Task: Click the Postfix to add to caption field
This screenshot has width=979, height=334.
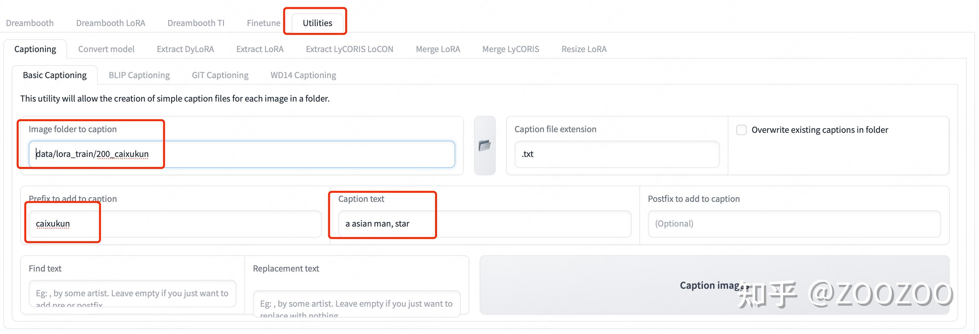Action: click(x=794, y=224)
